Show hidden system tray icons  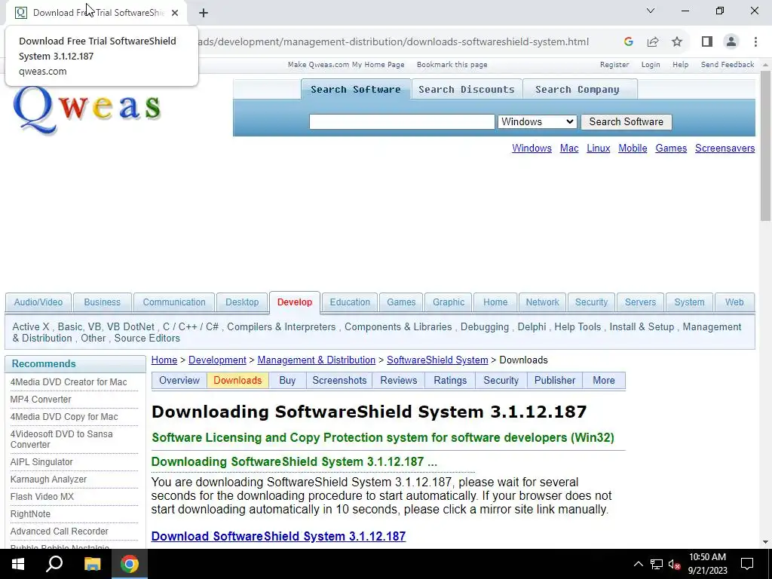click(638, 564)
